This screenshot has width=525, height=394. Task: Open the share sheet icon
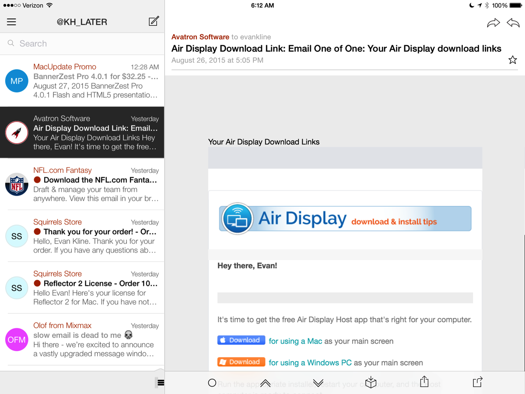pyautogui.click(x=424, y=382)
